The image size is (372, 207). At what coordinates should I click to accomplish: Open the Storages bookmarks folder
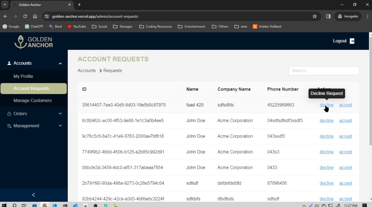[x=123, y=26]
